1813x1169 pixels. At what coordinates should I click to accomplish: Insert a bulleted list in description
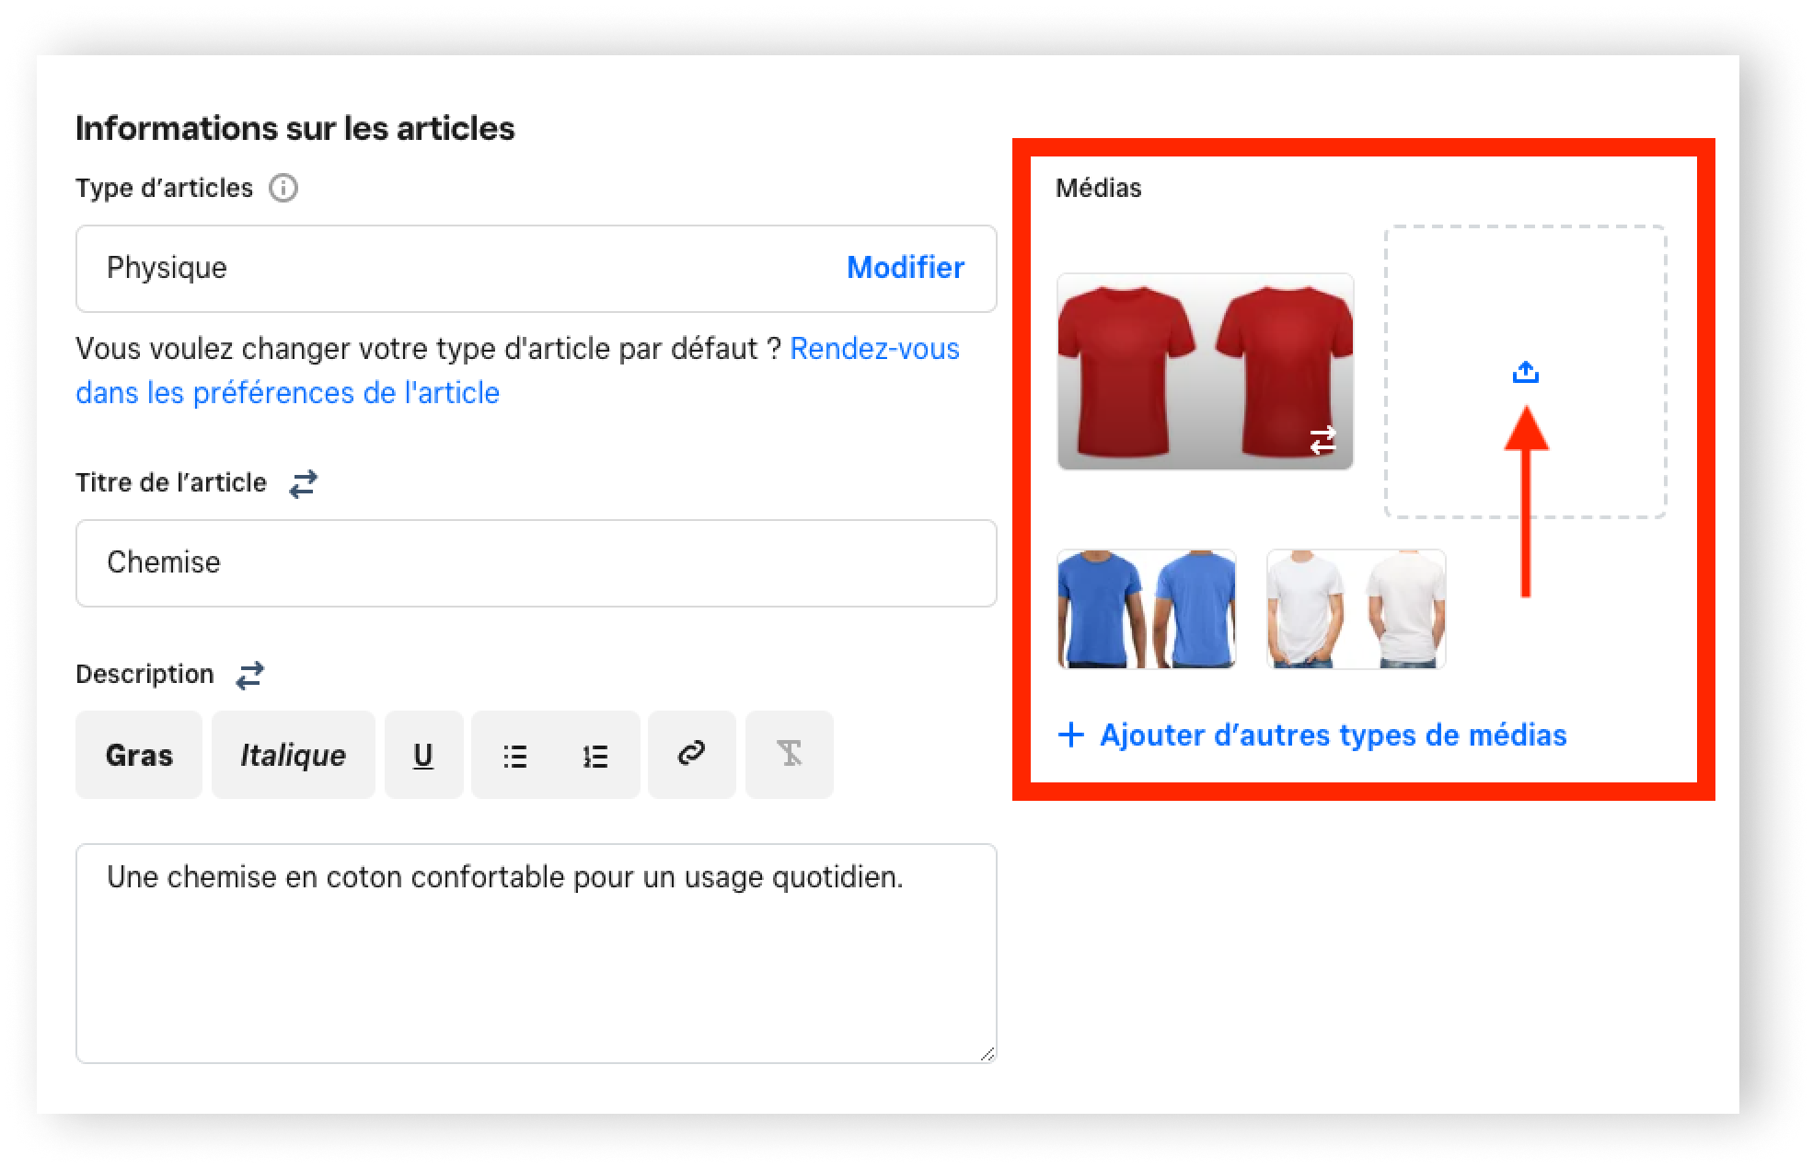pyautogui.click(x=514, y=756)
